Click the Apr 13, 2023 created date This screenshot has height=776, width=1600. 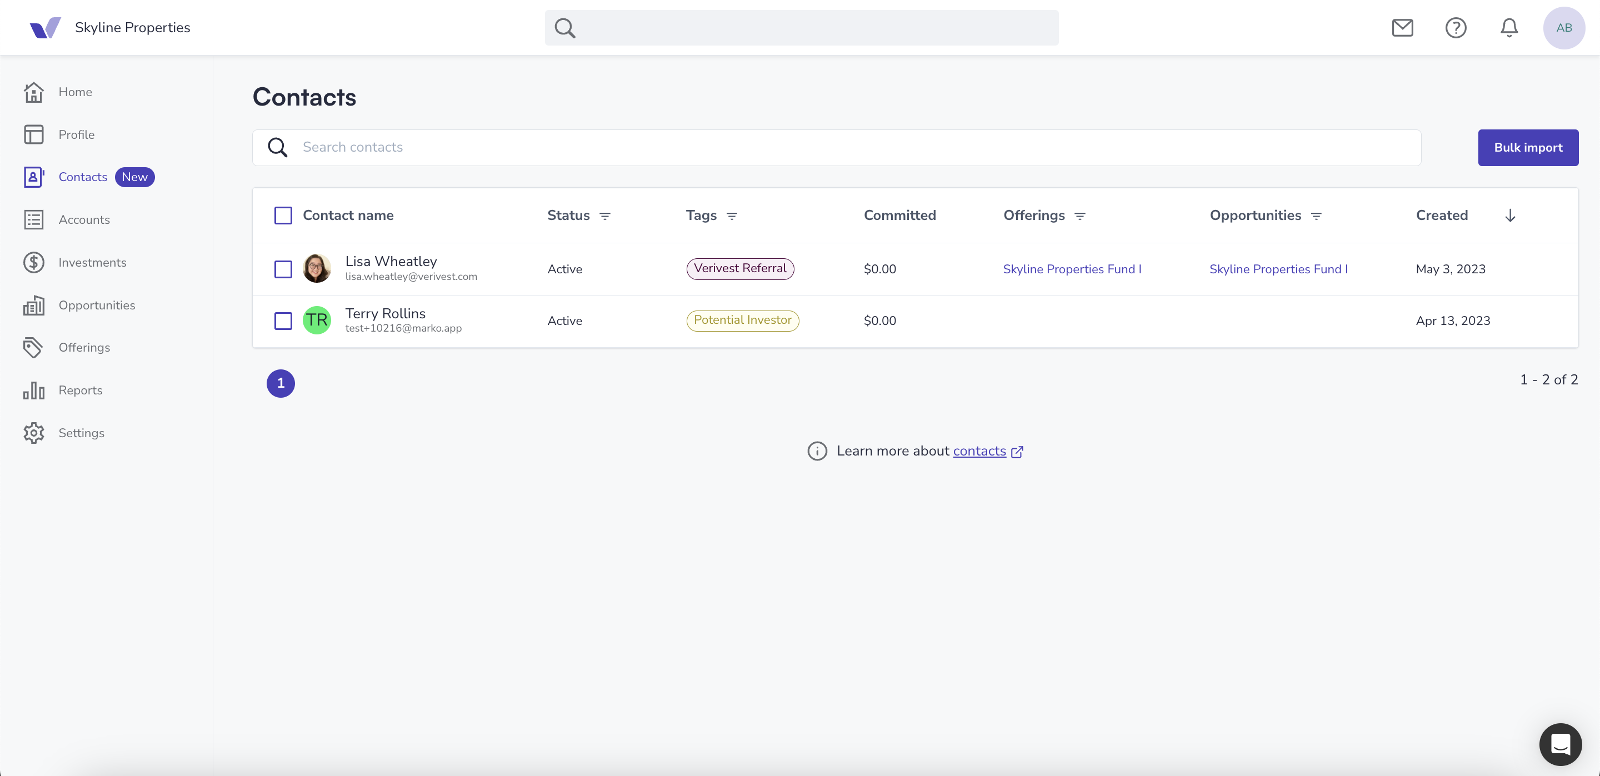point(1453,321)
